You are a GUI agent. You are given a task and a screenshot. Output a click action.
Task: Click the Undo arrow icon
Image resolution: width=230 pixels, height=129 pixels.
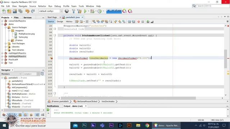27,11
